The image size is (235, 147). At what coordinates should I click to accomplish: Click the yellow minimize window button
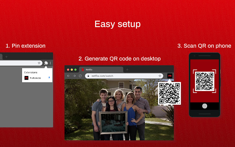tap(72, 69)
